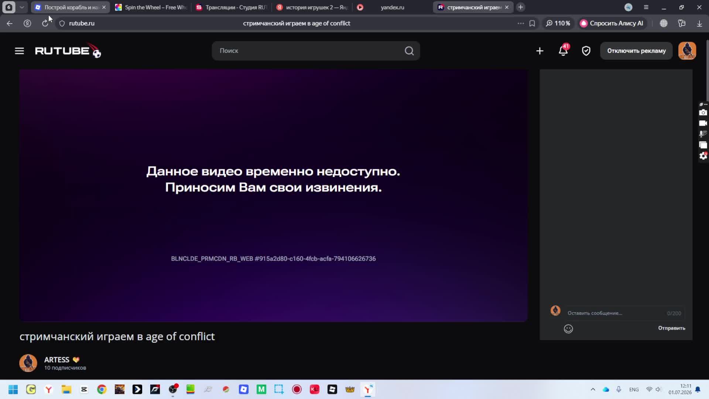Image resolution: width=709 pixels, height=399 pixels.
Task: Close the стримчанский играем tab
Action: click(507, 7)
